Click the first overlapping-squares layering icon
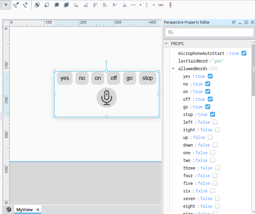The width and height of the screenshot is (255, 214). (37, 5)
